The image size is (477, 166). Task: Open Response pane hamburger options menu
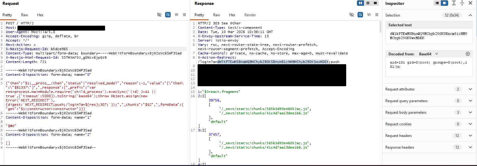pos(377,15)
